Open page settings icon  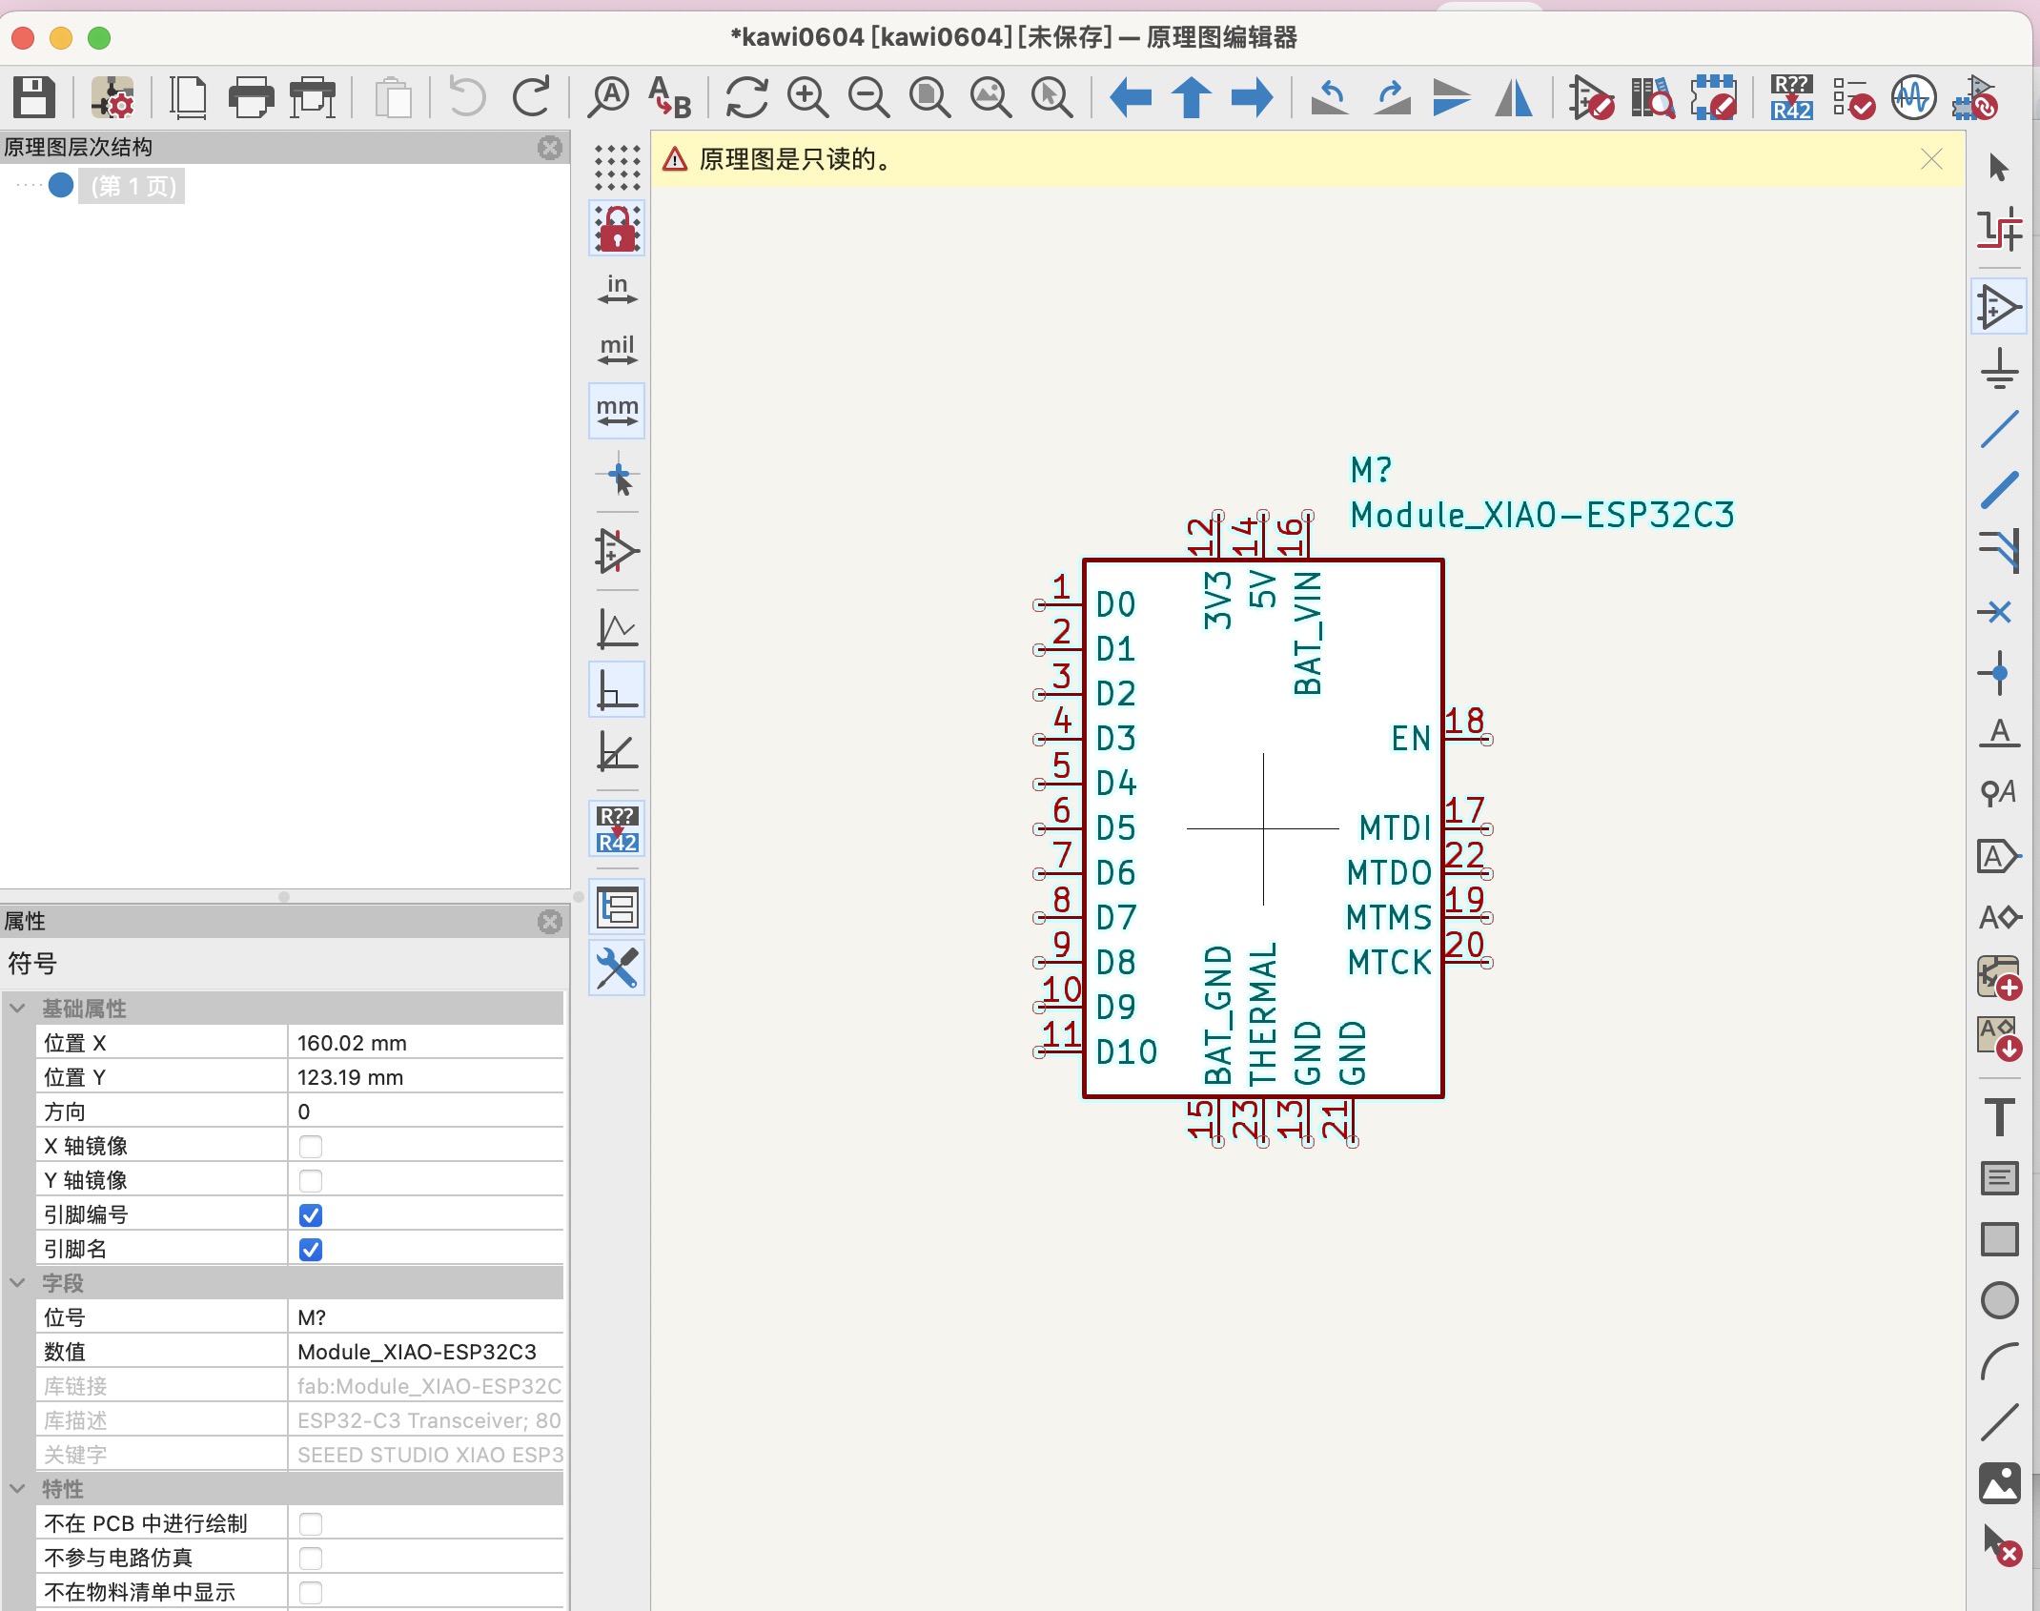[189, 96]
